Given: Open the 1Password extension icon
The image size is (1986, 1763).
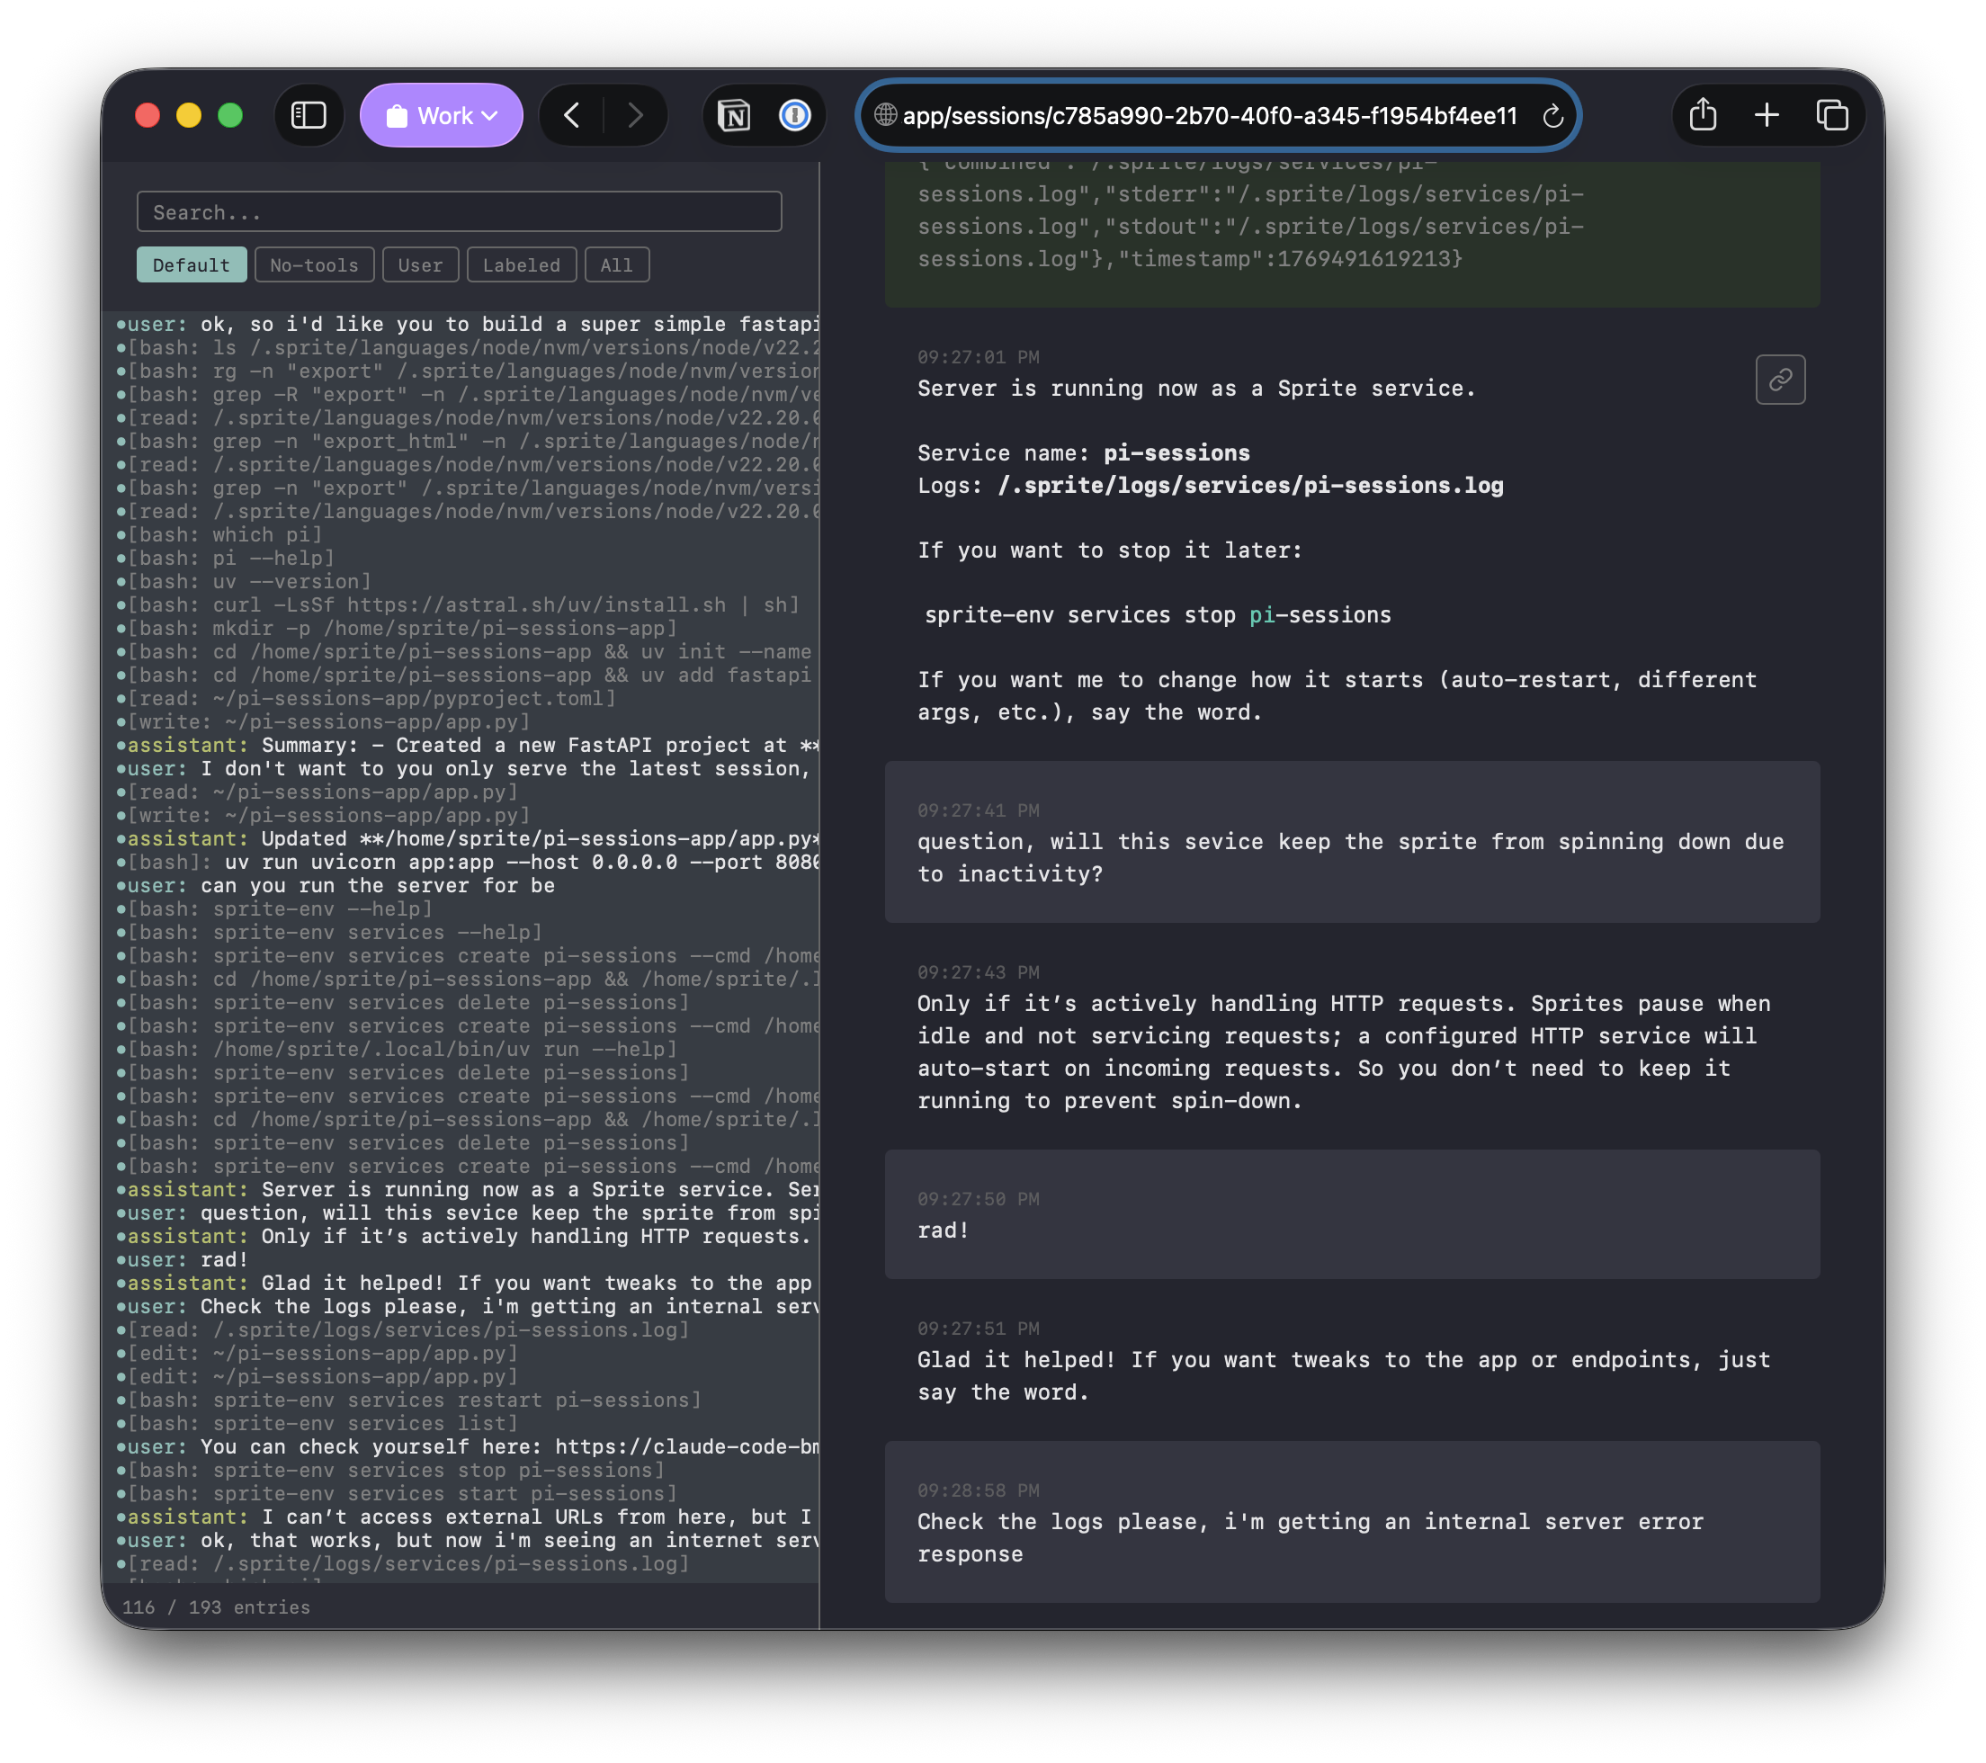Looking at the screenshot, I should 795,116.
